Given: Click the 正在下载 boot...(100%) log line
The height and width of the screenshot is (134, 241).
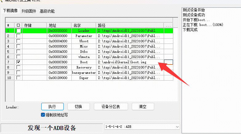Looking at the screenshot, I should (203, 25).
